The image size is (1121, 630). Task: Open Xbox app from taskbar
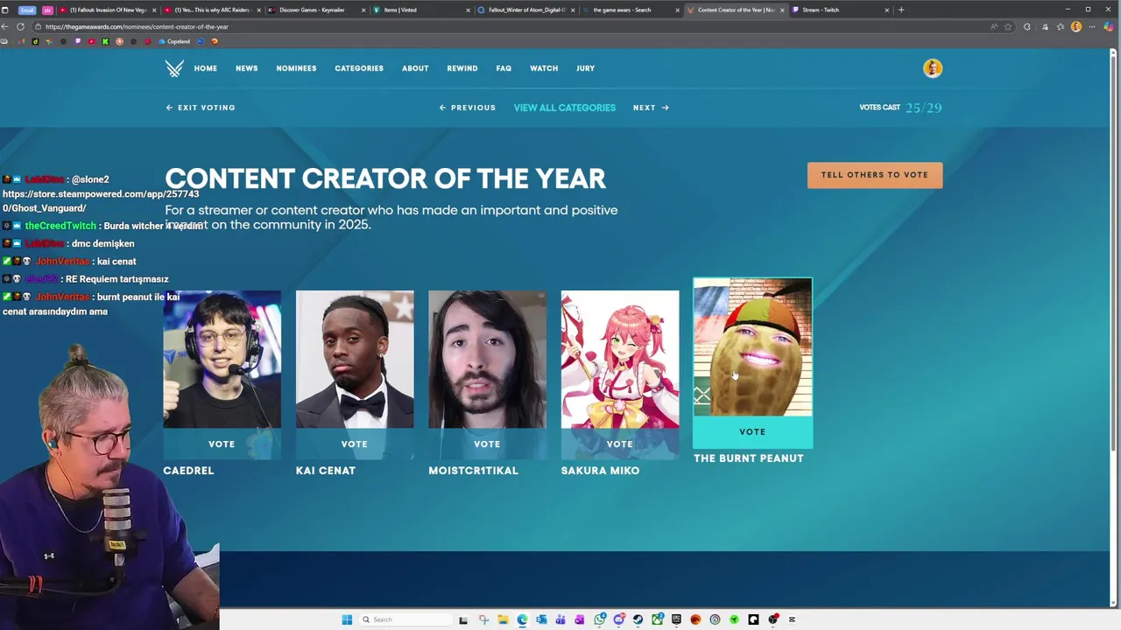tap(658, 619)
